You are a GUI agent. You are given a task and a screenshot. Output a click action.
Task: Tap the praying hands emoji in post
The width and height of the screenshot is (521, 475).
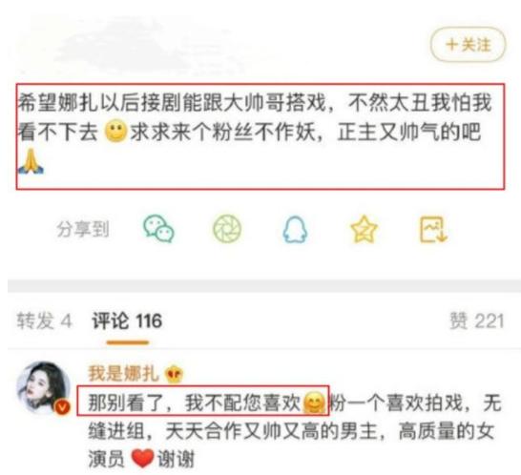pos(31,161)
